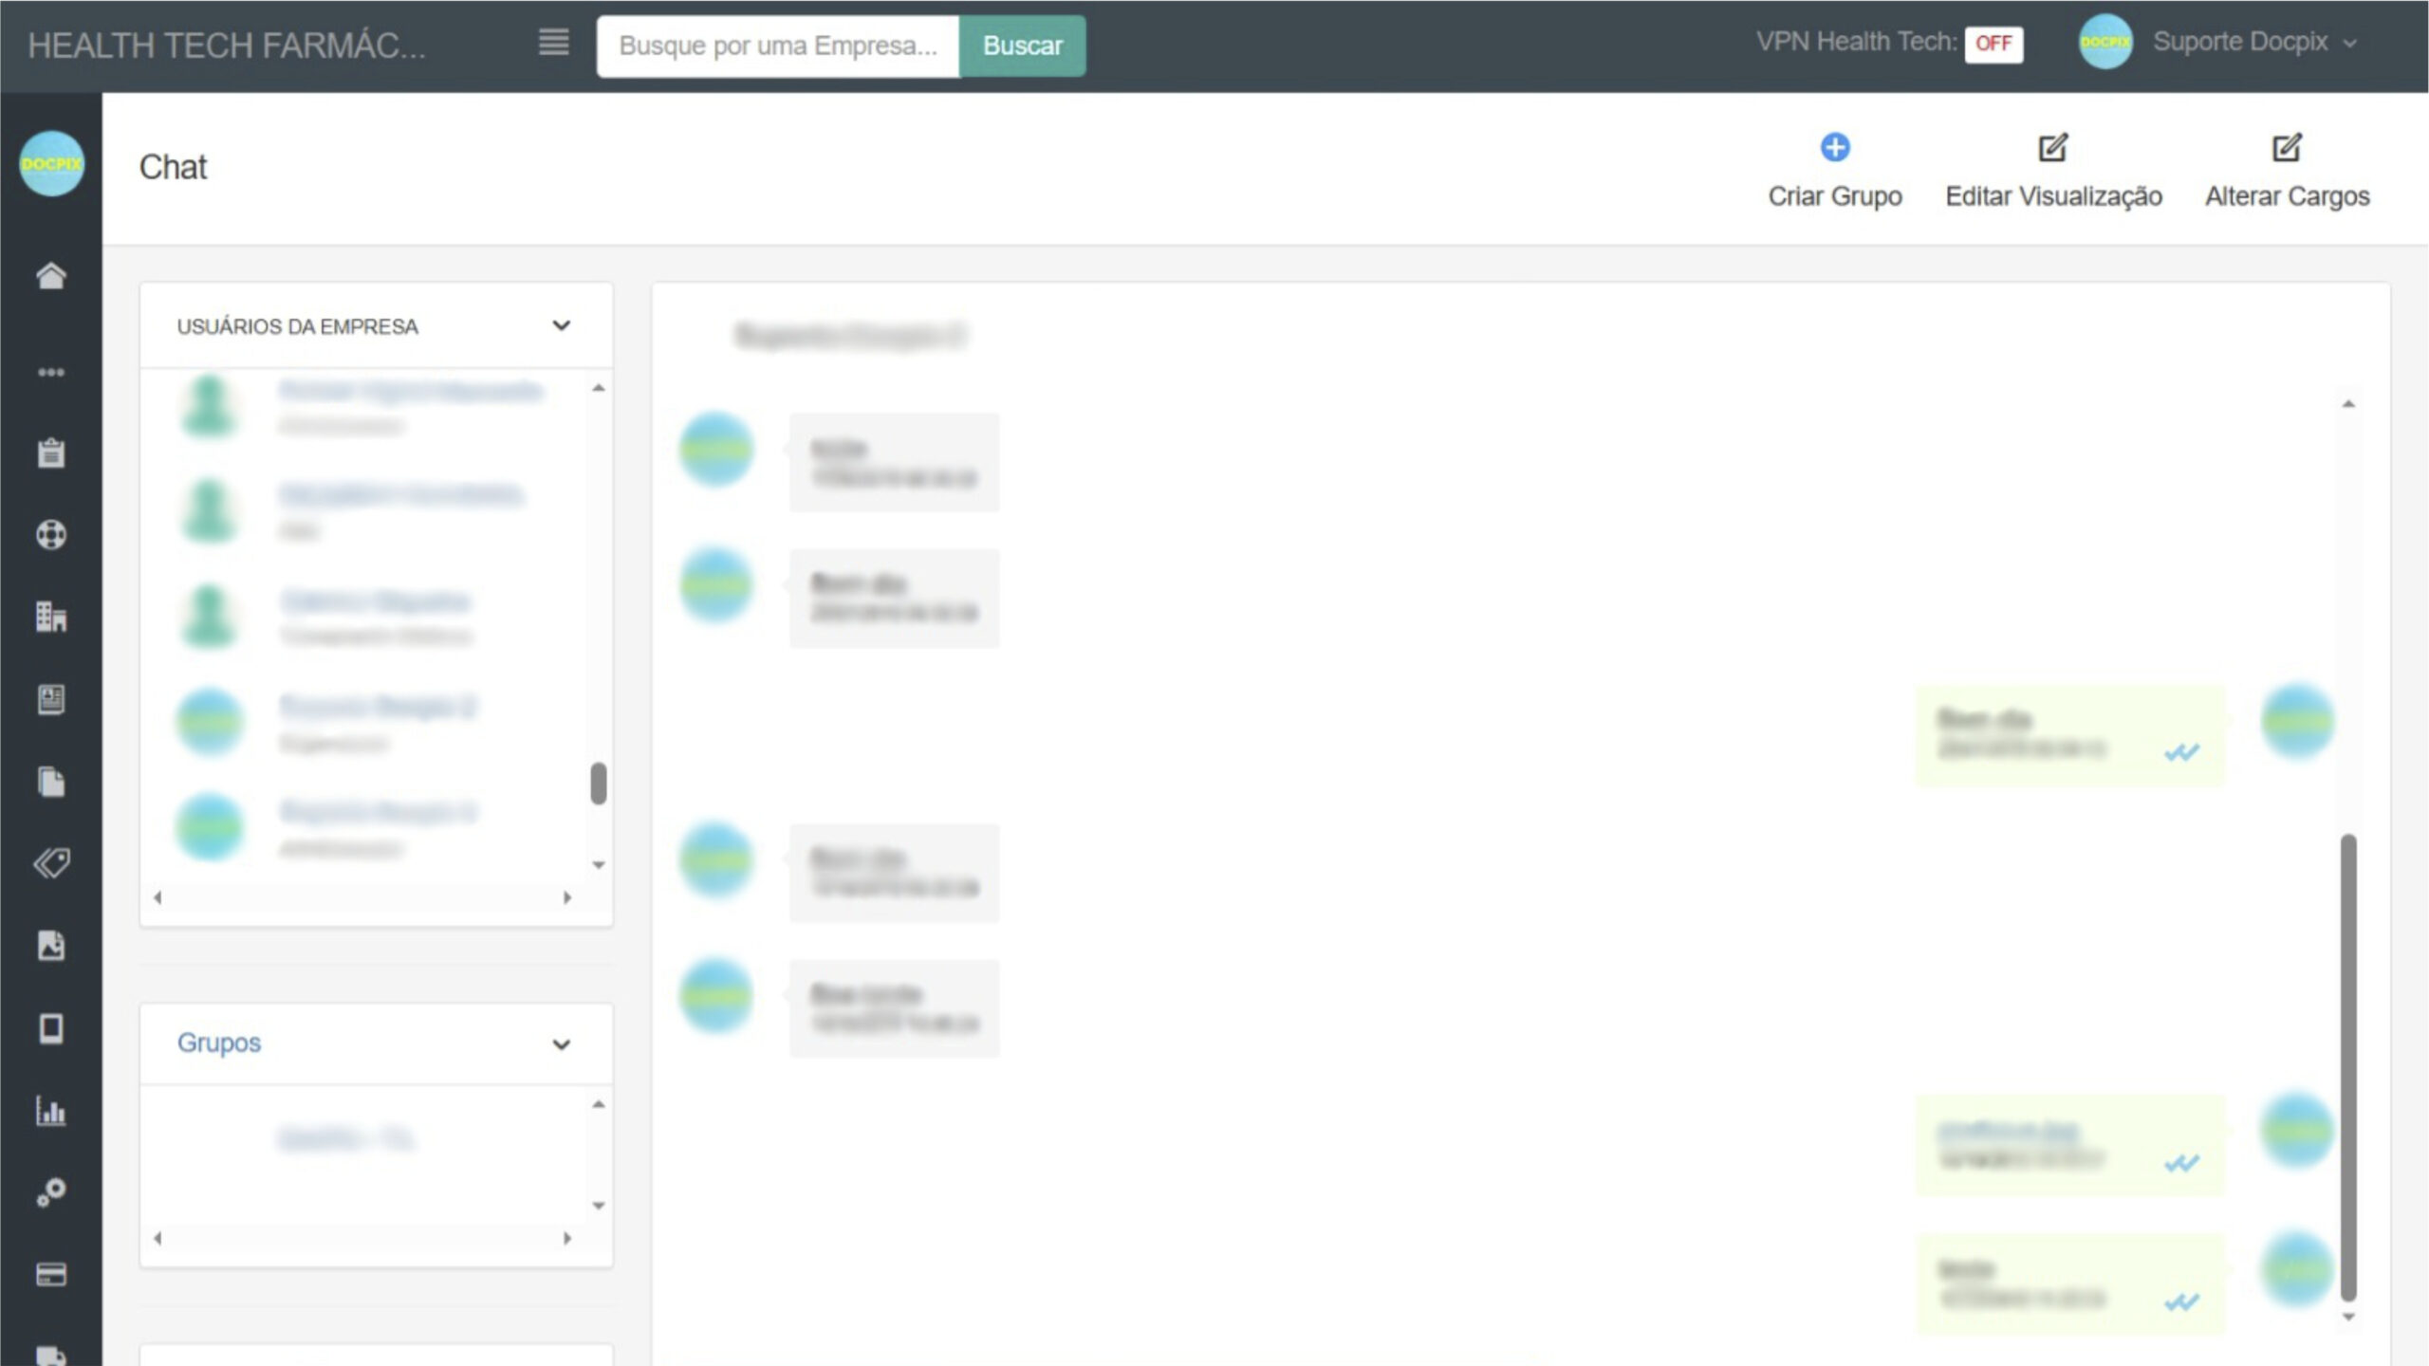Click the credit card icon
Screen dimensions: 2429x1366
(51, 1274)
